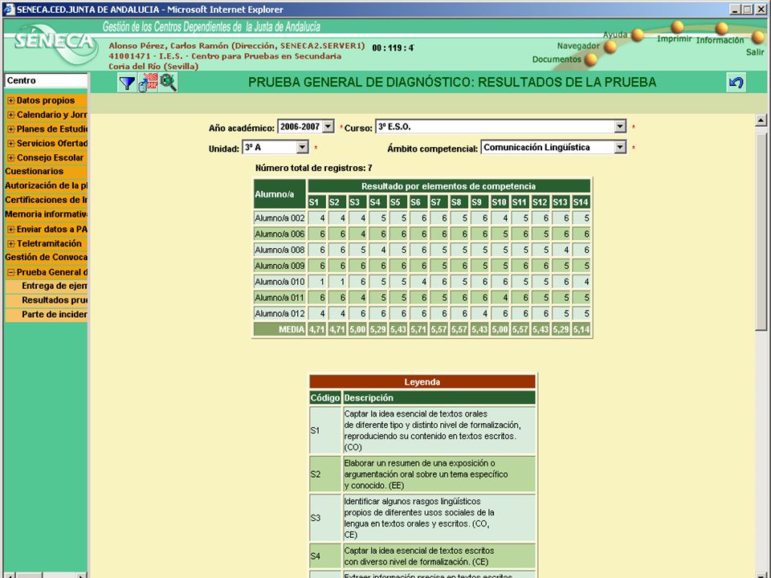Viewport: 771px width, 578px height.
Task: Open Año académico dropdown
Action: [x=328, y=127]
